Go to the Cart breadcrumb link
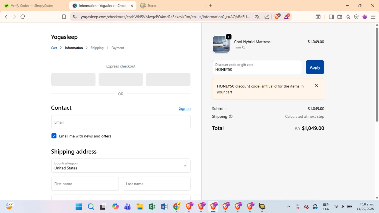Viewport: 379px width, 213px height. (54, 48)
